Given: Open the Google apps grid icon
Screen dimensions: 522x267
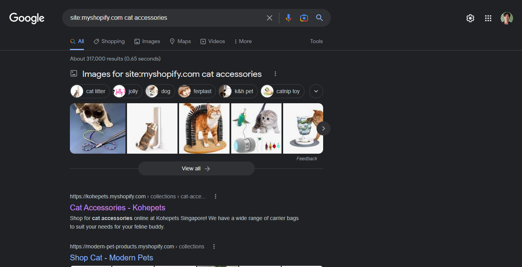Looking at the screenshot, I should point(488,18).
